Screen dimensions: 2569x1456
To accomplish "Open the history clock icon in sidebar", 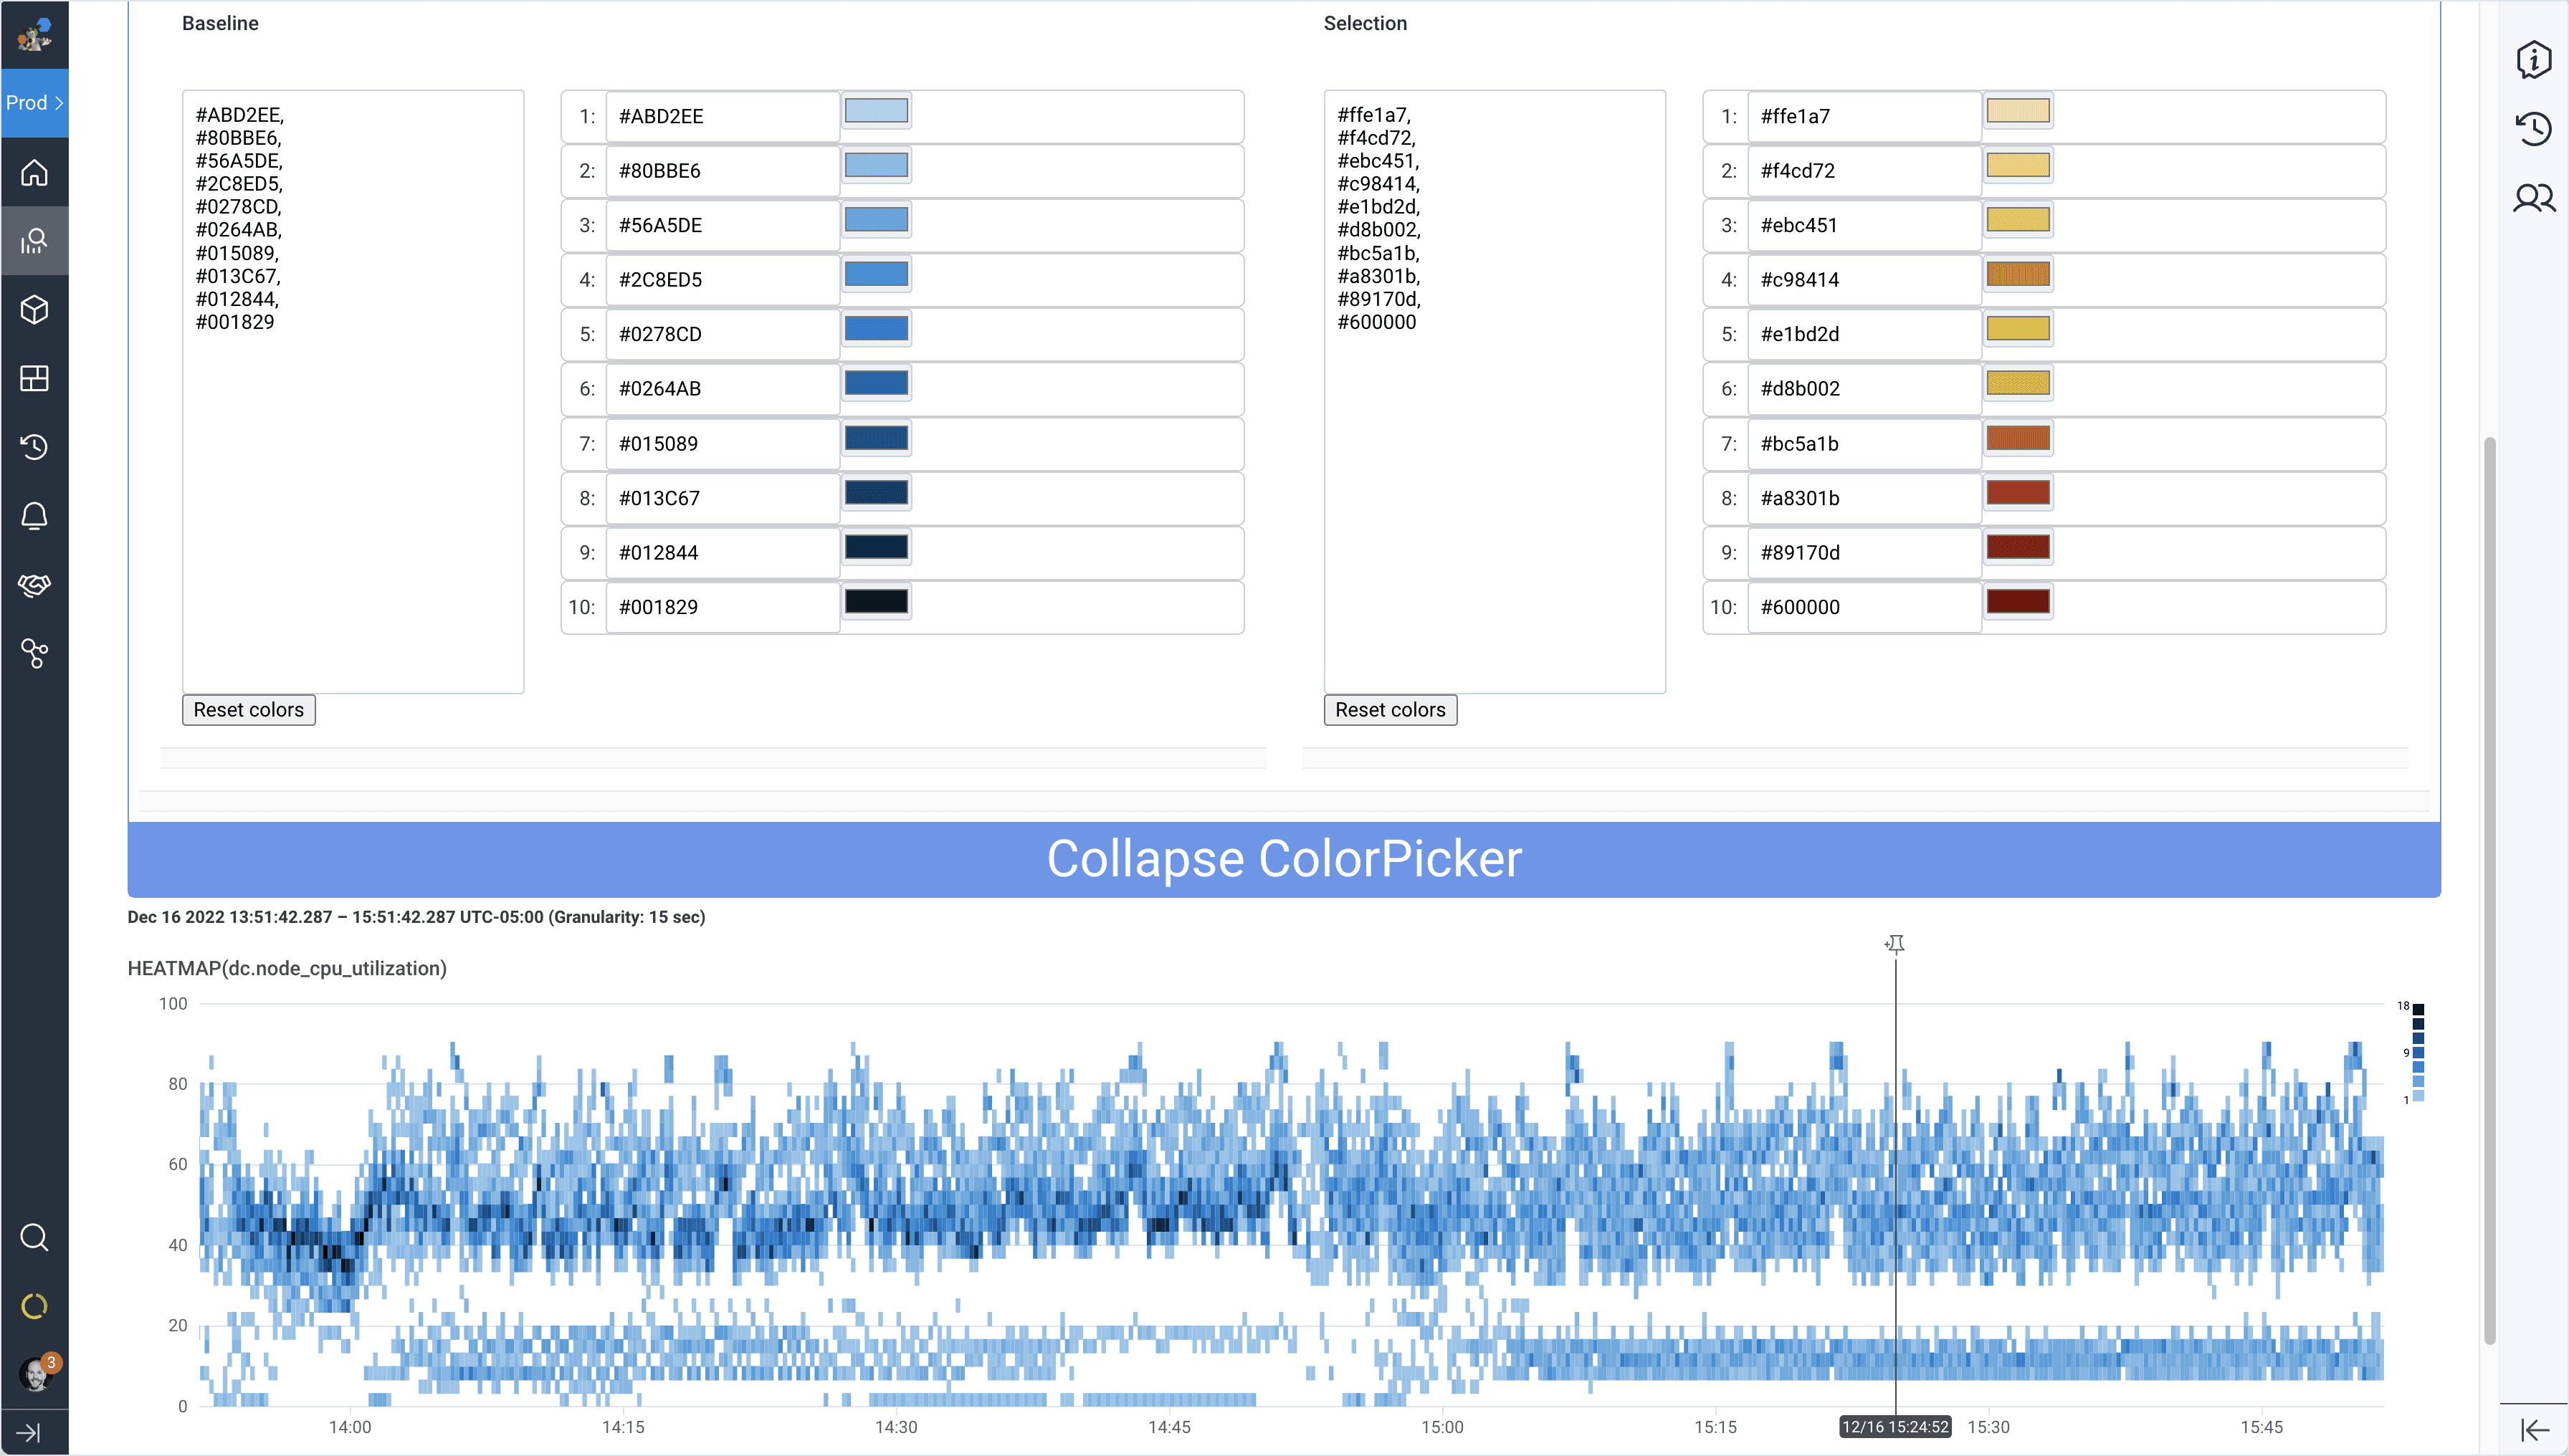I will coord(34,447).
